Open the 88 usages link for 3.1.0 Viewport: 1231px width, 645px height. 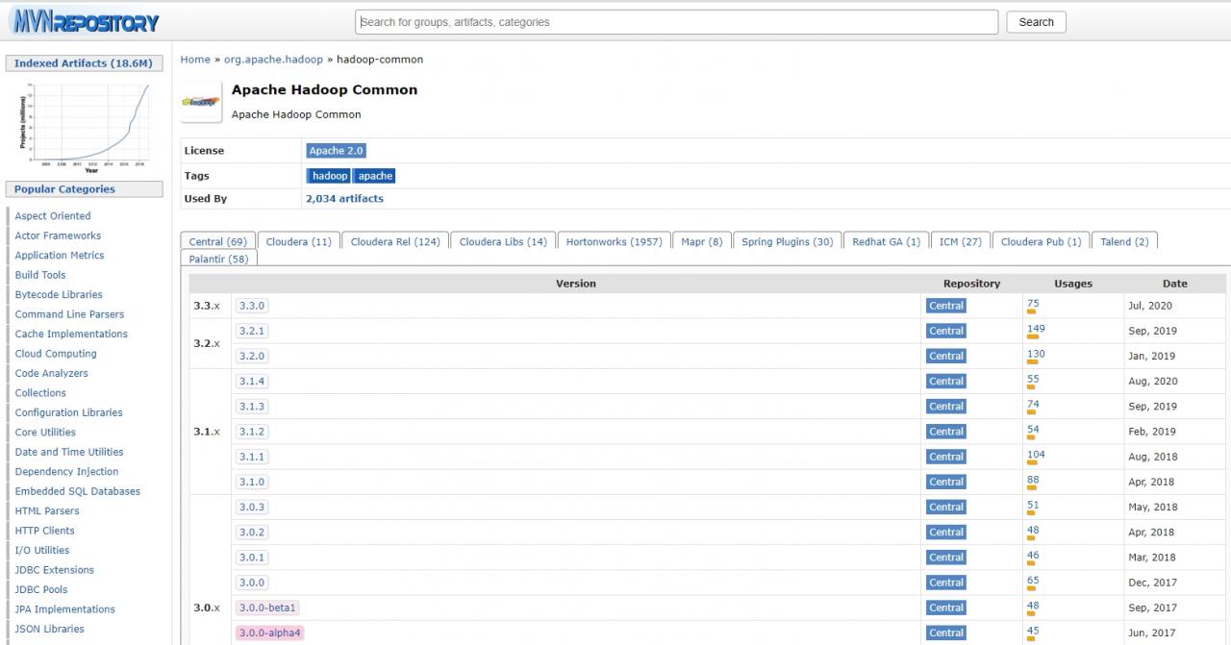click(1033, 480)
